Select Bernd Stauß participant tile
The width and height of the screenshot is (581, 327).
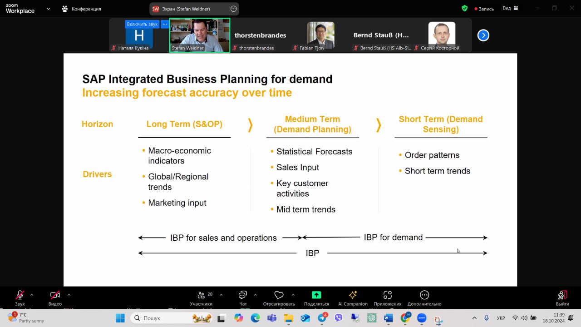pos(381,35)
